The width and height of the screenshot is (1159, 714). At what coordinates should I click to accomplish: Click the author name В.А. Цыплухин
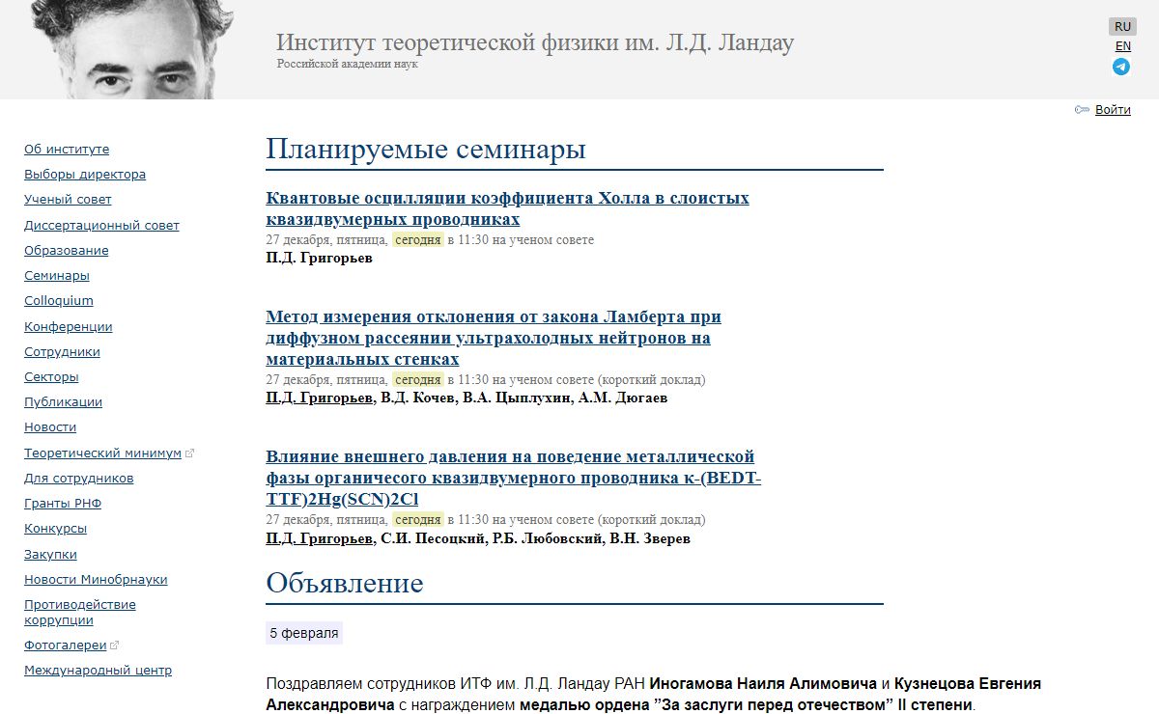517,398
